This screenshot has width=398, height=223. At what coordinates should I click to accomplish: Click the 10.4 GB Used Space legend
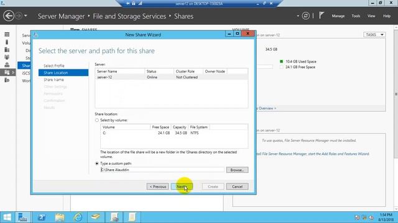tap(298, 61)
